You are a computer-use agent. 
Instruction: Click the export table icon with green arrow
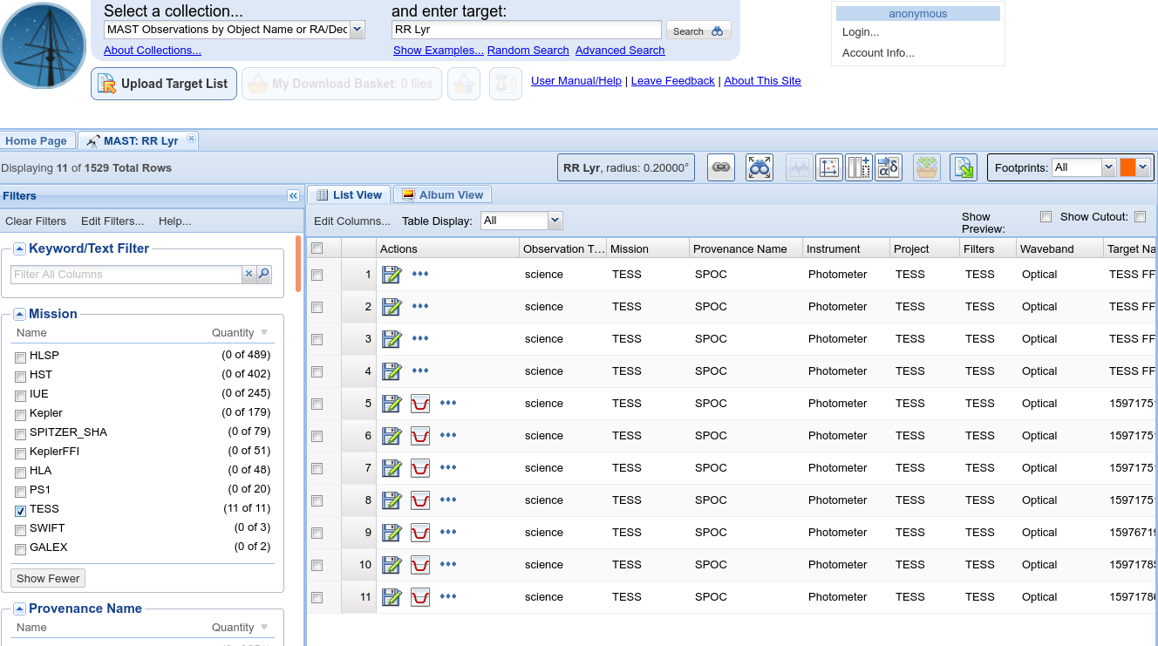coord(963,167)
